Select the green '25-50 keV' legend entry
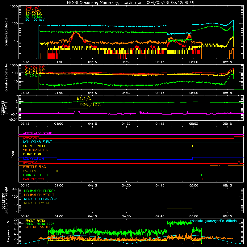Screen dimensions: 247x247 click(34, 17)
